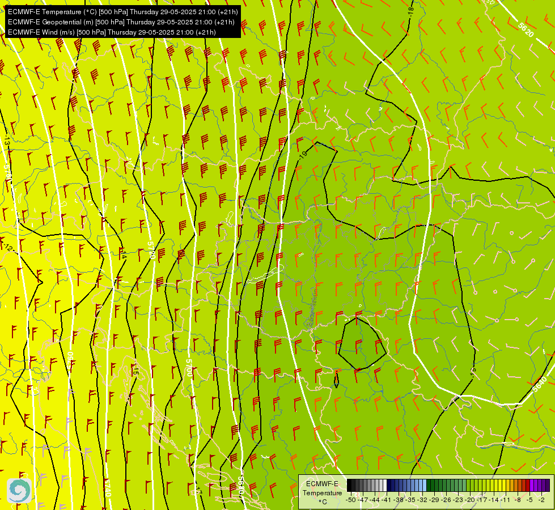Click the 5620 geopotential contour label
This screenshot has width=555, height=510.
click(x=526, y=29)
